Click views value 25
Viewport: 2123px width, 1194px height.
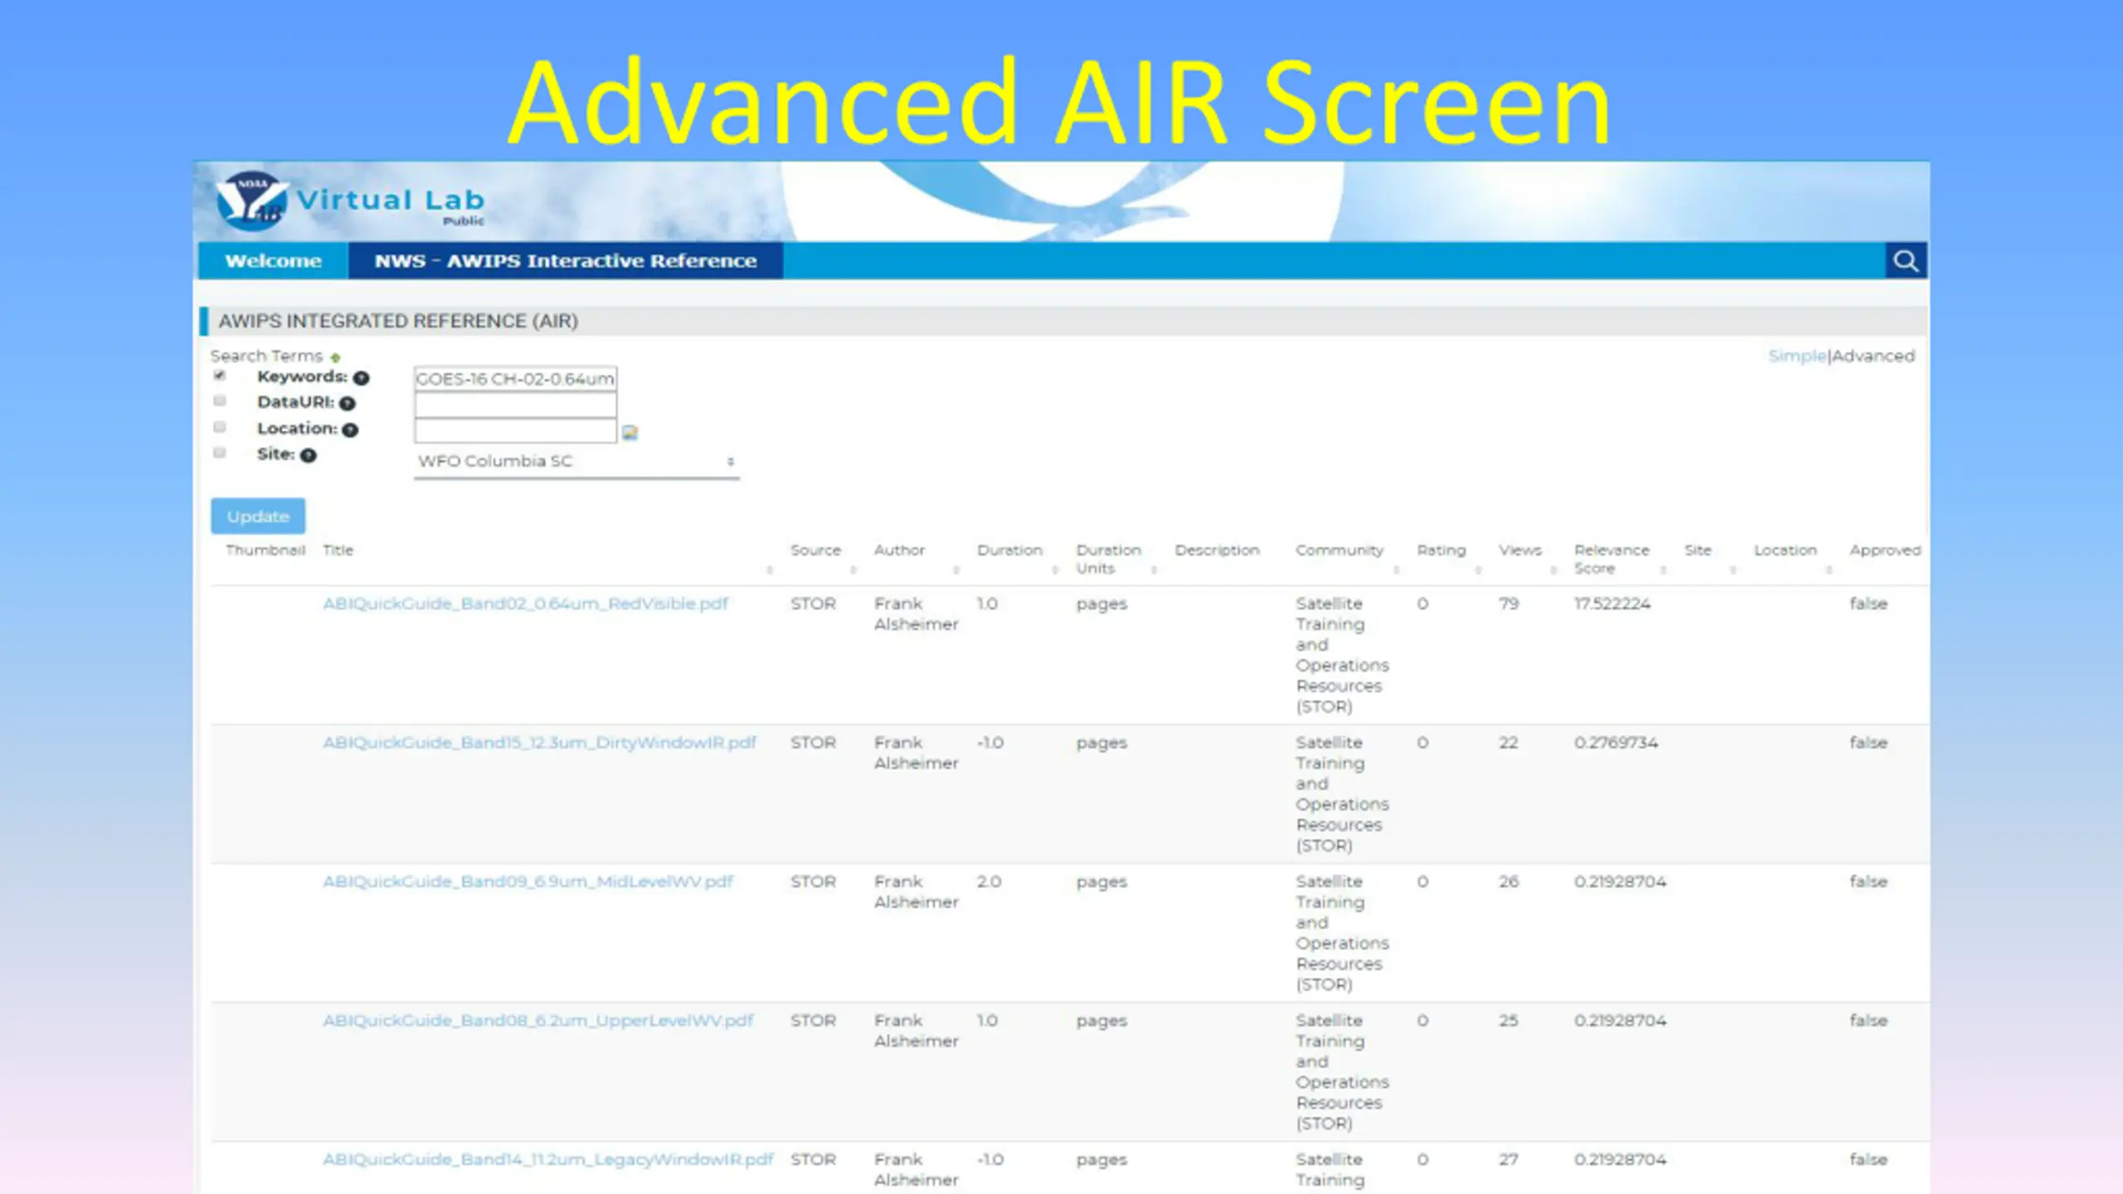[x=1508, y=1021]
